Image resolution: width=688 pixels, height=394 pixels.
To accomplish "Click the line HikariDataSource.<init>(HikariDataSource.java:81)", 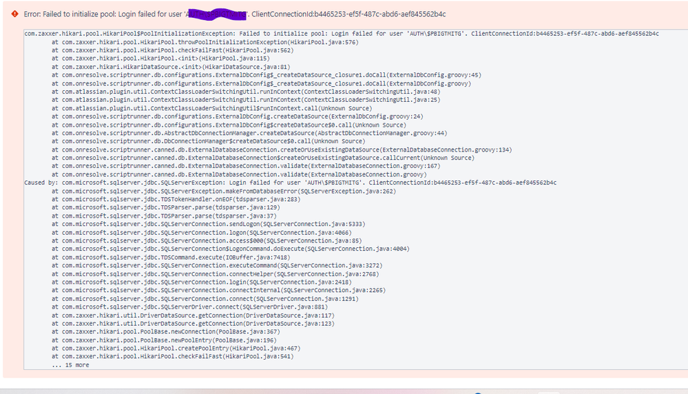I will click(x=171, y=67).
